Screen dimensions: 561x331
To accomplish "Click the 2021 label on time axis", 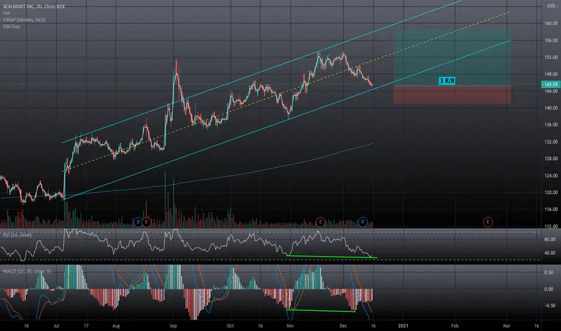I will 403,326.
